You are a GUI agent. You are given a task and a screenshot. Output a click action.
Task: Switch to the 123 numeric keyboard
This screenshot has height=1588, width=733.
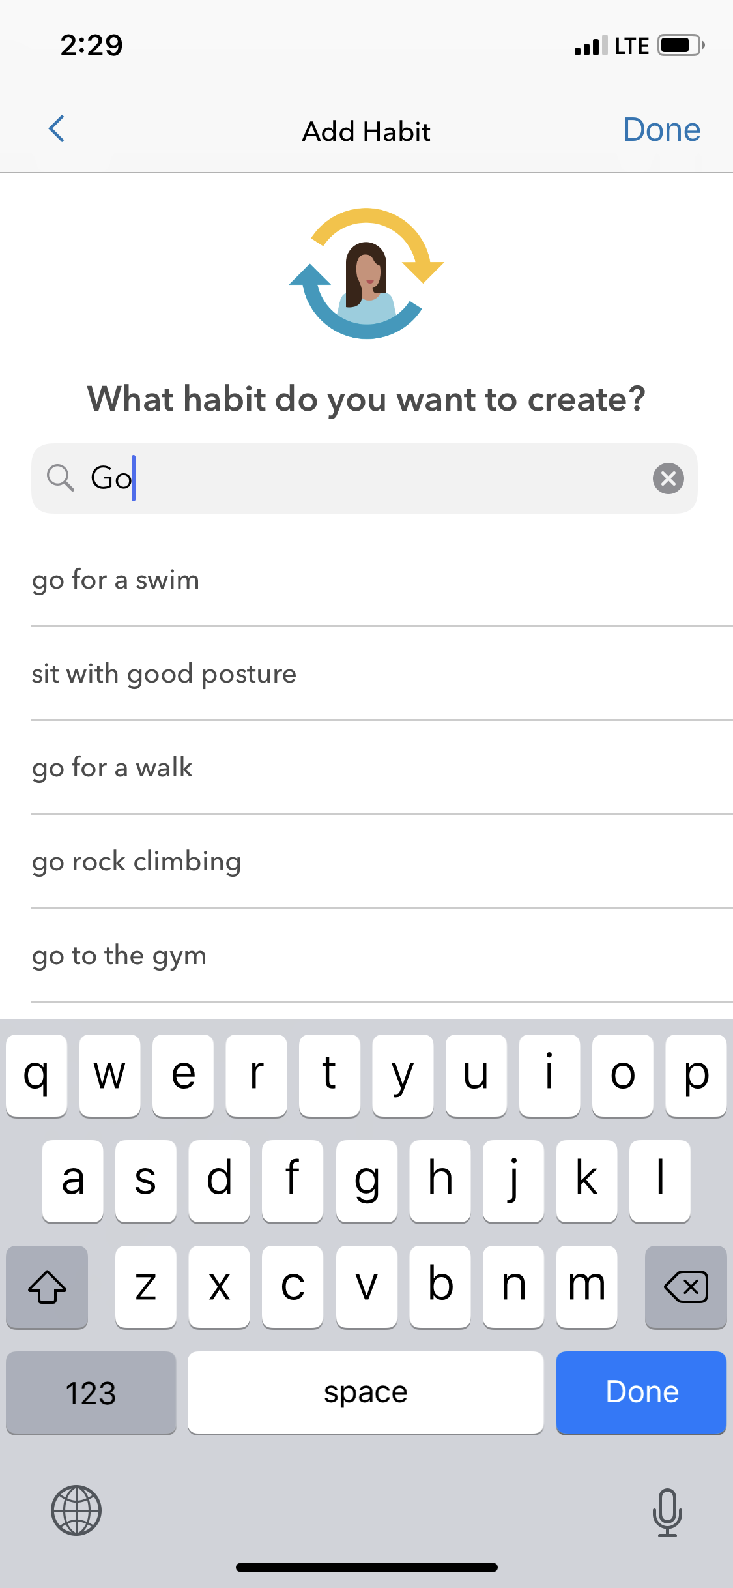pyautogui.click(x=91, y=1392)
